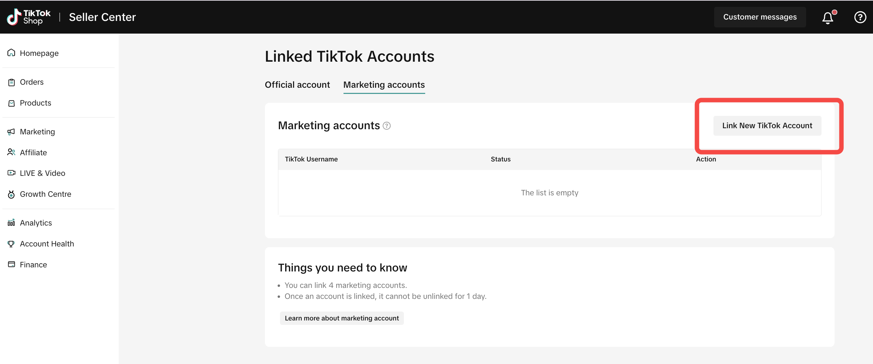Open the notifications bell
Screen dimensions: 873x364
click(828, 17)
